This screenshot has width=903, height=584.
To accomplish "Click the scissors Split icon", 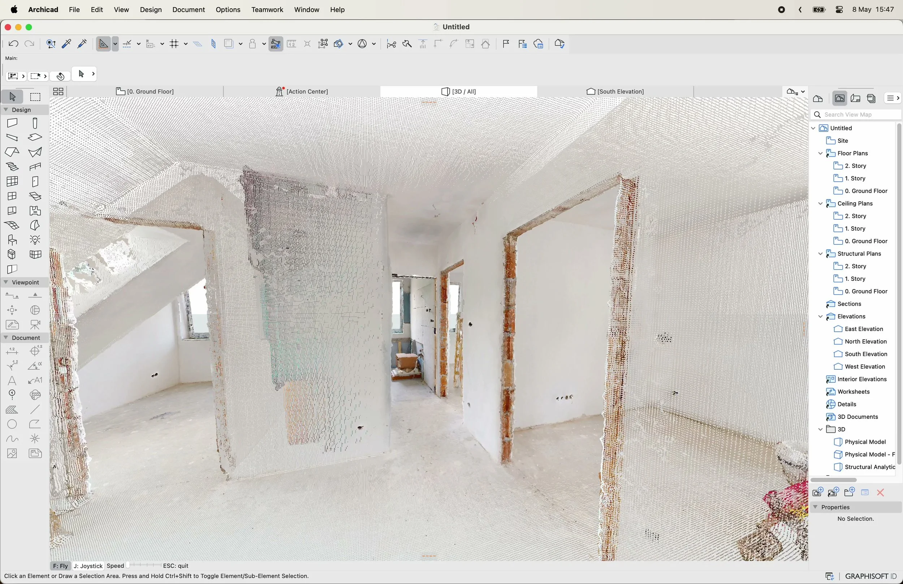I will click(392, 44).
